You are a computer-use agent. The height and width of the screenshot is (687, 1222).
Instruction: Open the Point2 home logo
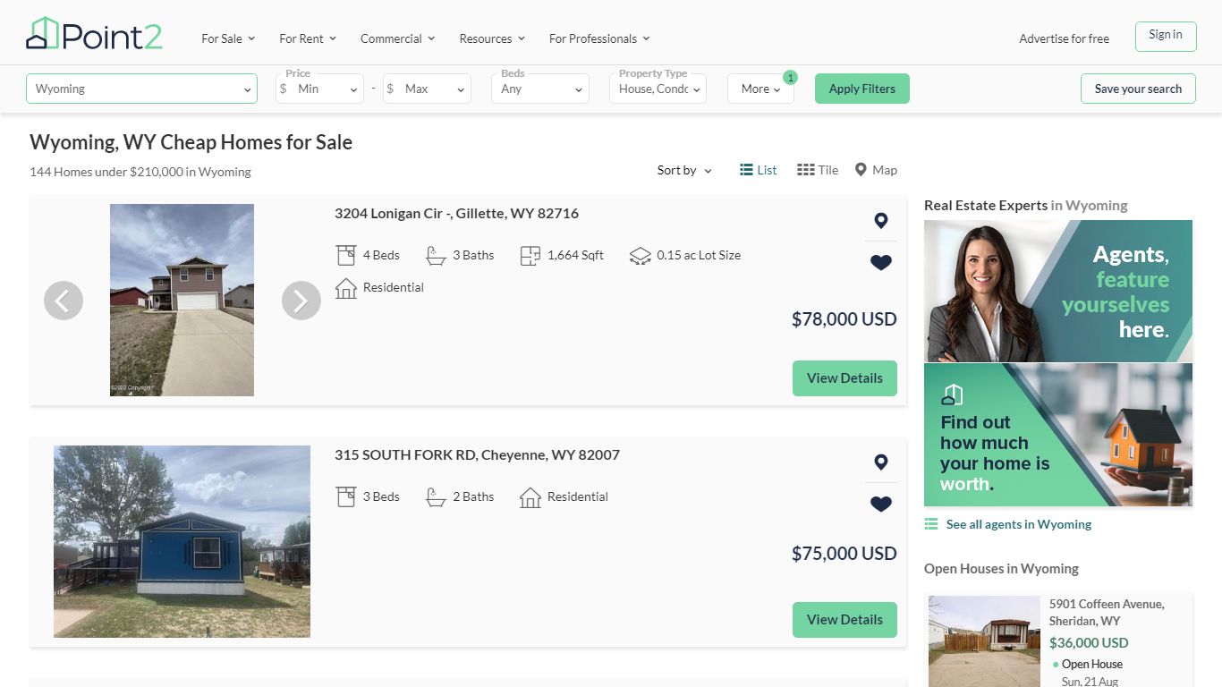[94, 35]
